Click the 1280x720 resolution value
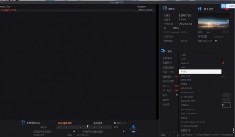Image resolution: width=235 pixels, height=137 pixels. point(185,15)
